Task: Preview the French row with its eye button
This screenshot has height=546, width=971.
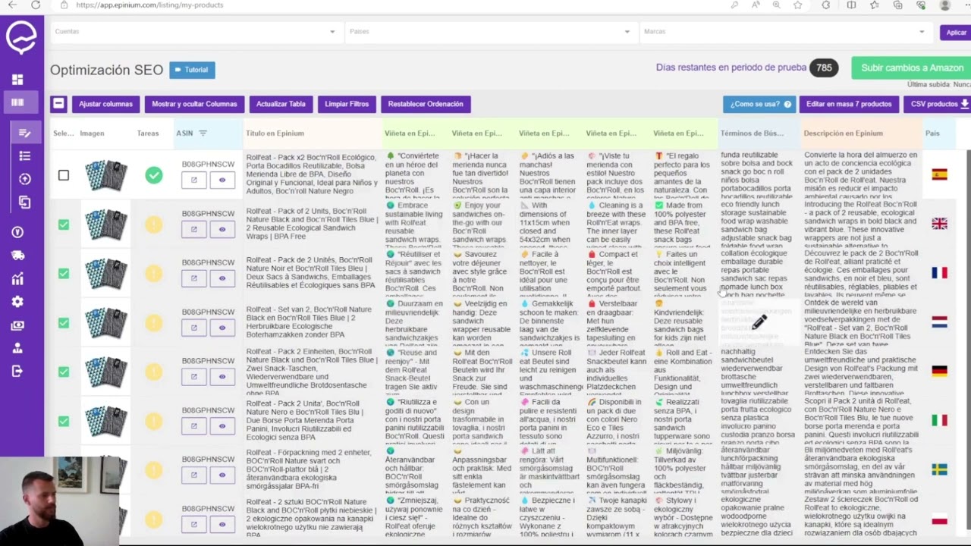Action: pos(222,278)
